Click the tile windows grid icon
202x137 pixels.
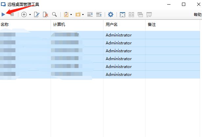pyautogui.click(x=131, y=14)
